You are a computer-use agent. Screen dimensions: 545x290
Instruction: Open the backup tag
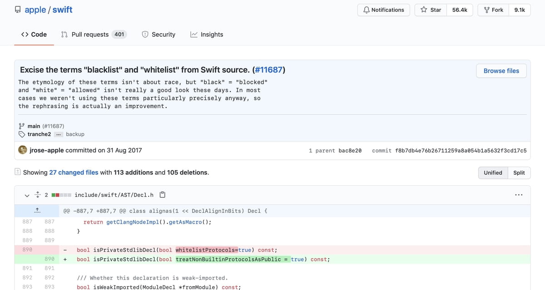coord(75,134)
